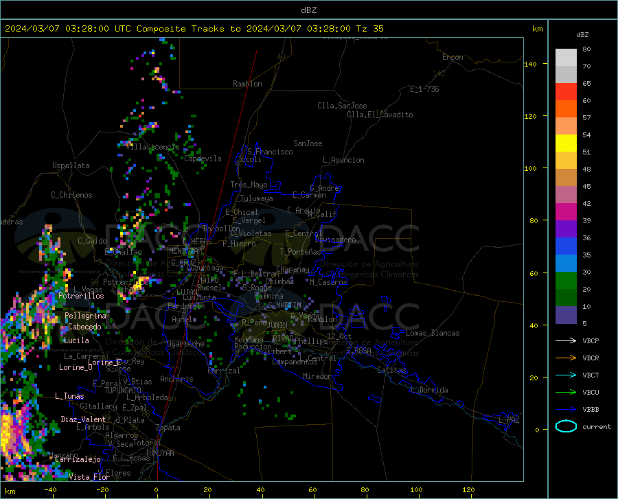Screen dimensions: 618x499
Task: Click the bright yellow radar echo near Potrerillos
Action: click(x=138, y=283)
